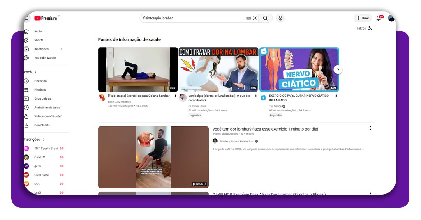Open CazéTV channel
Screen dimensions: 421x220
click(x=39, y=157)
